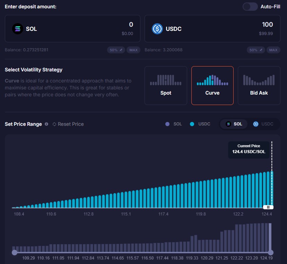This screenshot has height=264, width=287.
Task: Click the USDC token icon in deposit field
Action: click(x=157, y=29)
